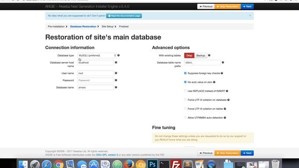Click the bottom Previous button
This screenshot has width=299, height=168.
206,153
